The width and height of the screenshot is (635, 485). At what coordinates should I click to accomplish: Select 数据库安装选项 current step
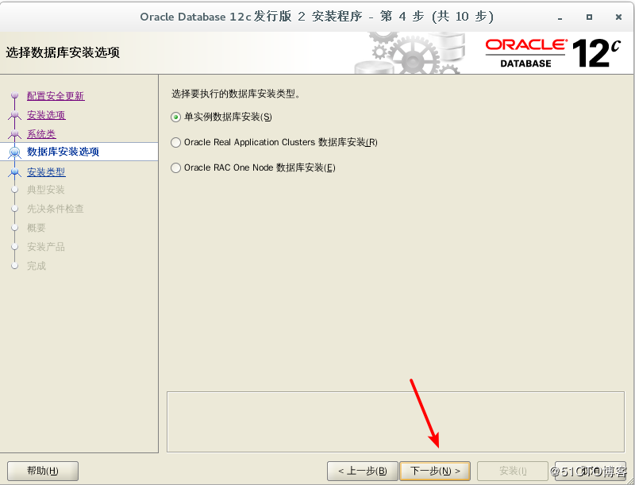(63, 152)
